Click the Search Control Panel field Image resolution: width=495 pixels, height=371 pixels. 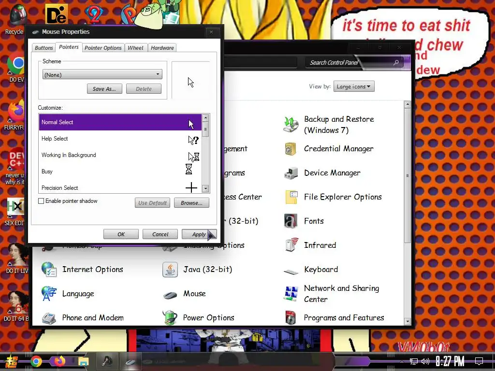coord(353,62)
